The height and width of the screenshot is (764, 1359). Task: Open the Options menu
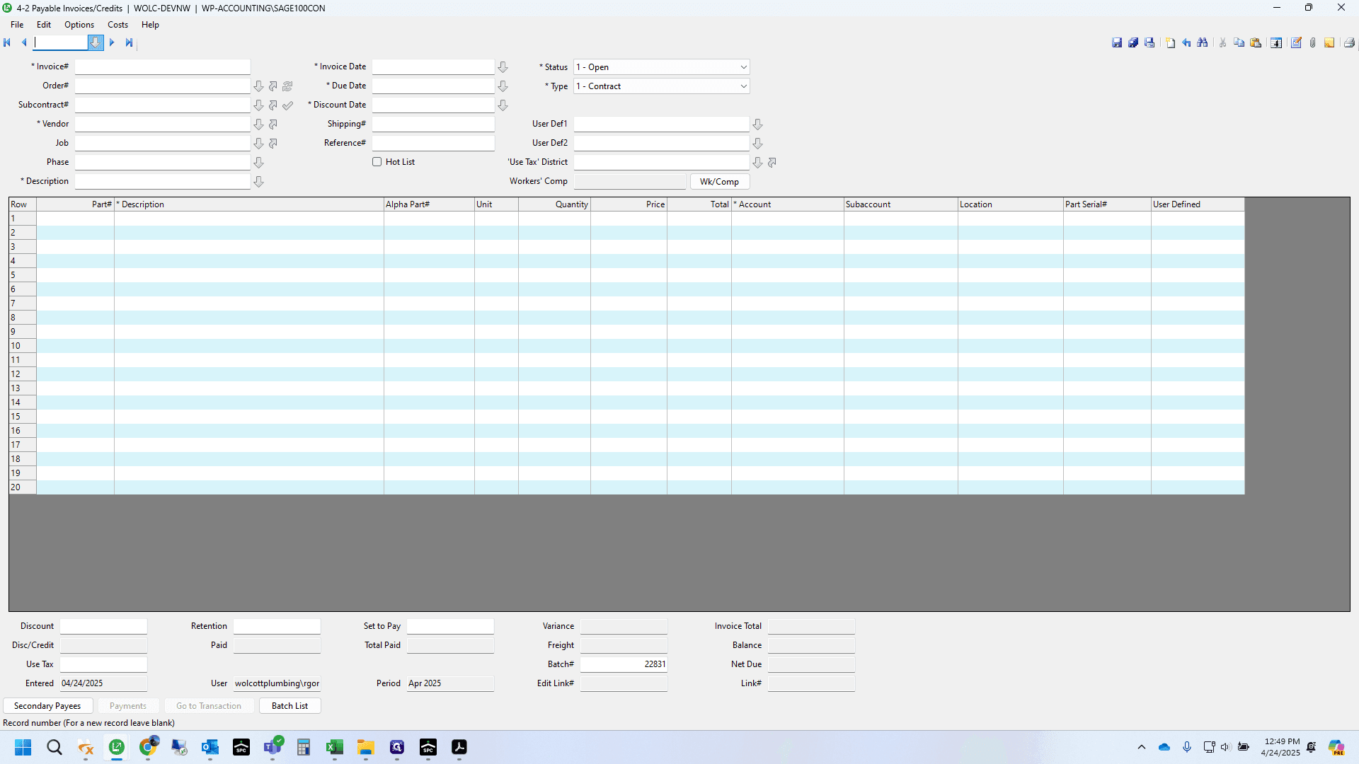79,25
